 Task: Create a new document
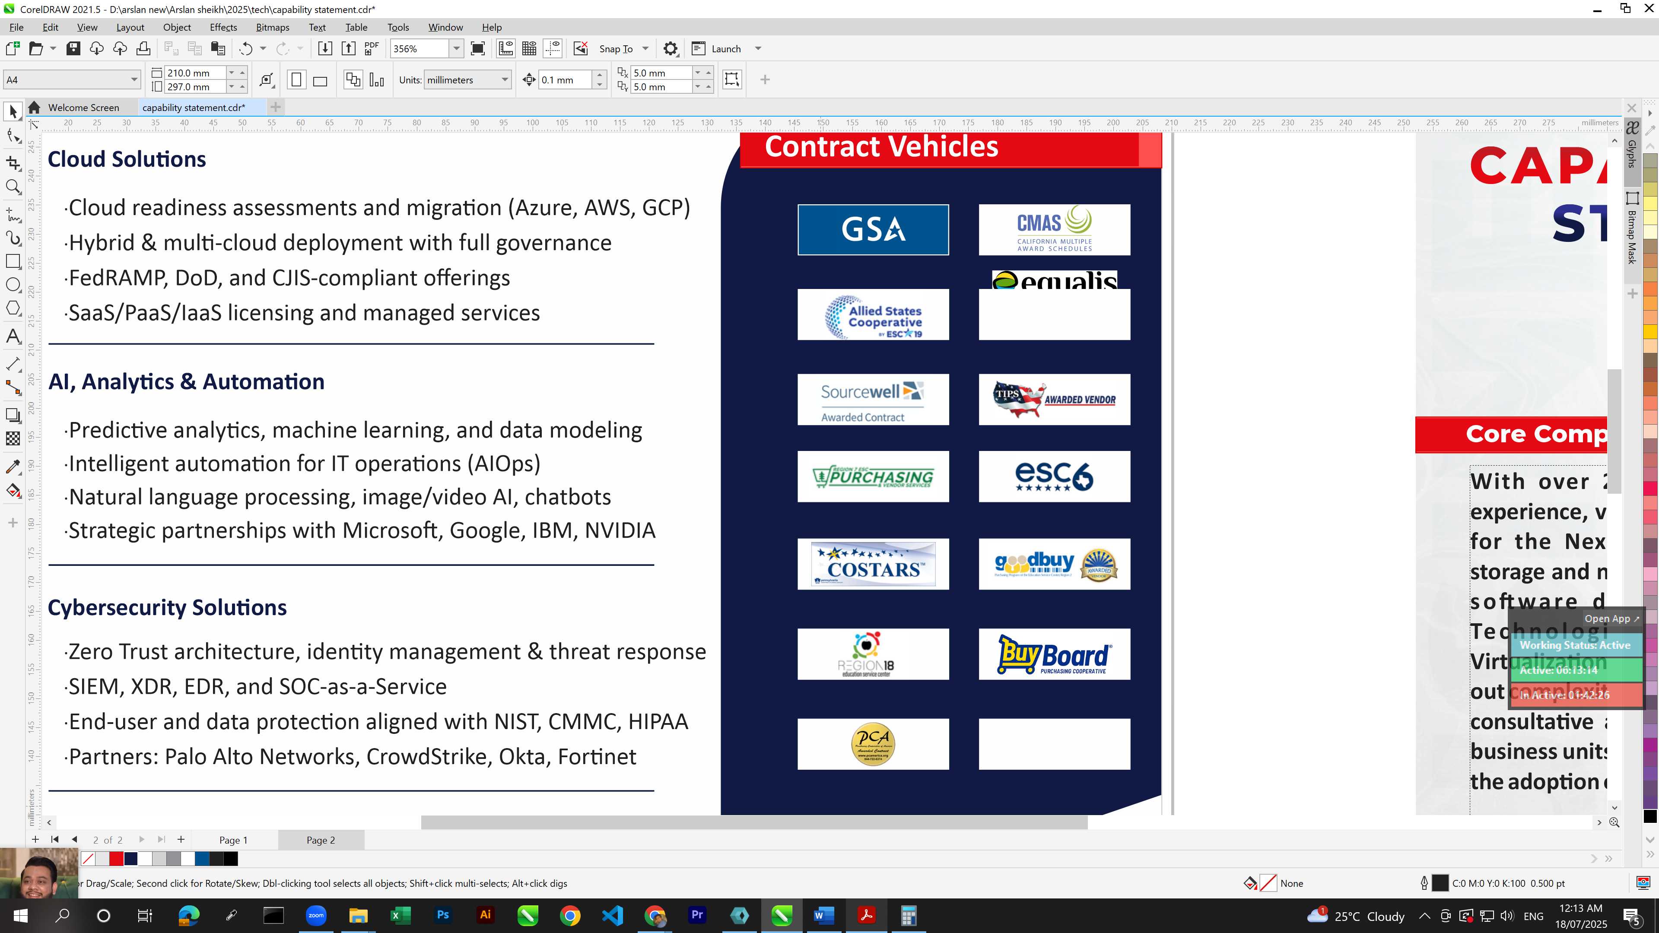[12, 48]
